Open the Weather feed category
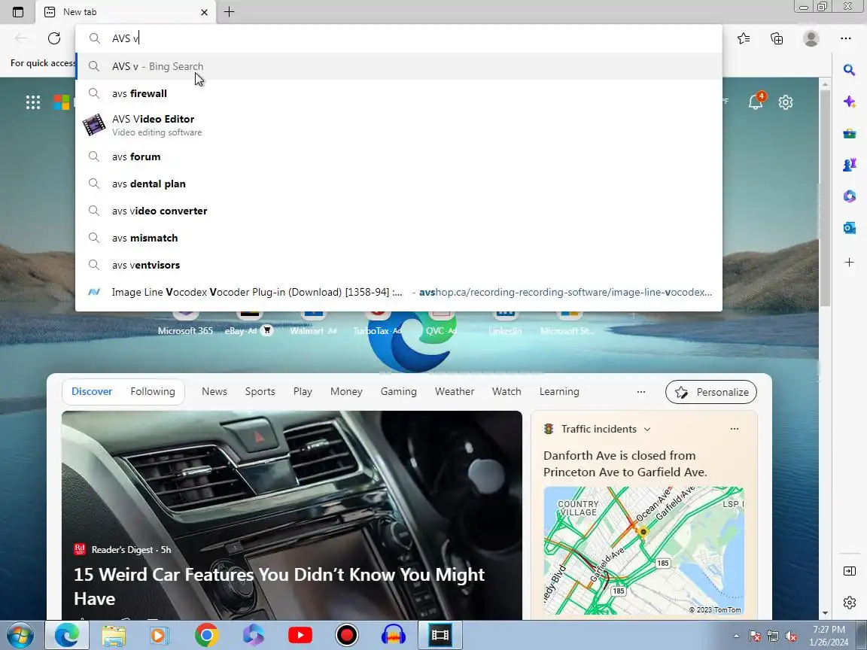The width and height of the screenshot is (867, 650). click(x=455, y=391)
